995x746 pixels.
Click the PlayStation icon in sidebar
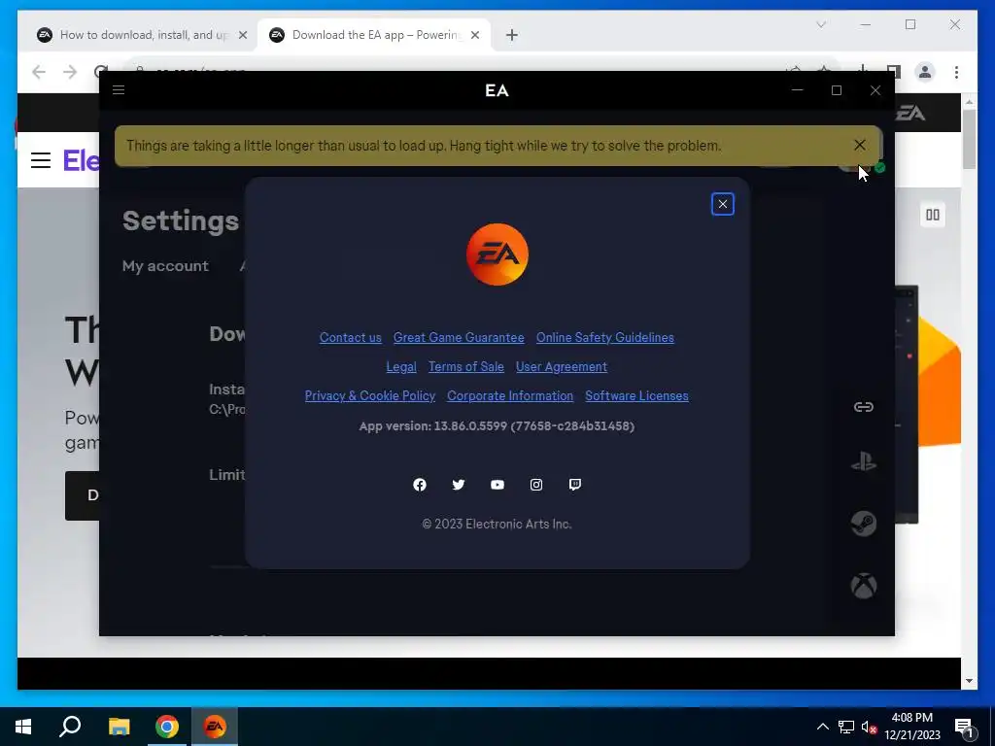[x=864, y=461]
